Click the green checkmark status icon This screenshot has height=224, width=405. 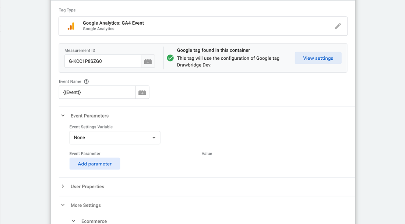point(170,58)
